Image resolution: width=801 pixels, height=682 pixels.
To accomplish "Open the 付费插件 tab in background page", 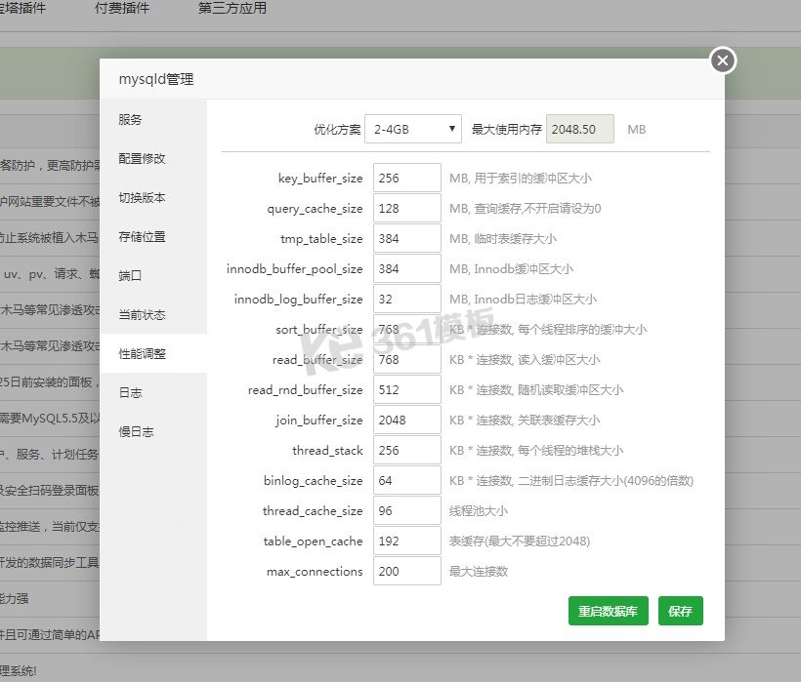I will pos(122,8).
